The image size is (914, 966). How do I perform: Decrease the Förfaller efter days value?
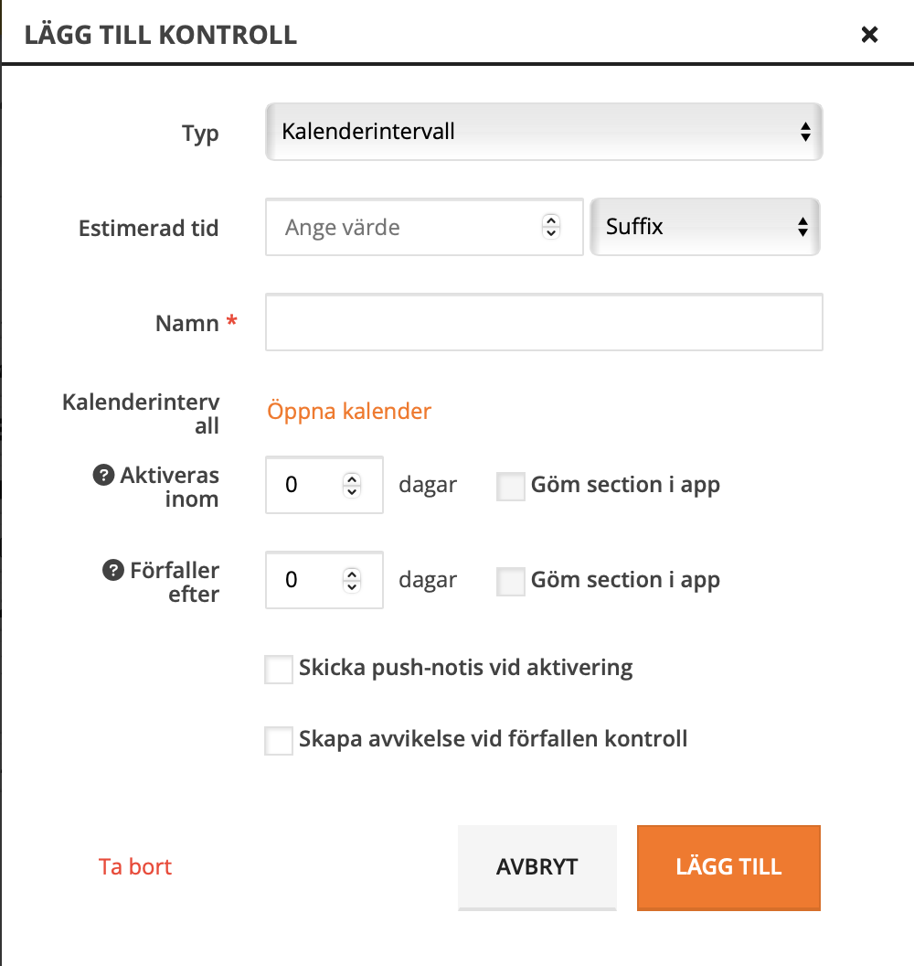tap(352, 585)
